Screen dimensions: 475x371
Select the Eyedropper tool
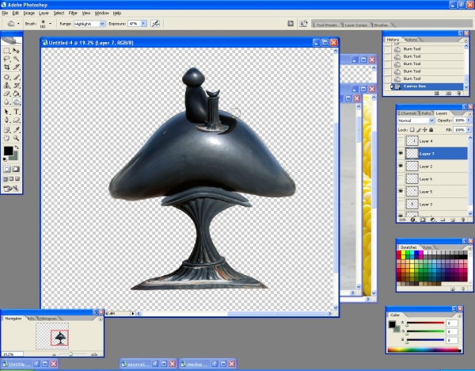click(16, 130)
